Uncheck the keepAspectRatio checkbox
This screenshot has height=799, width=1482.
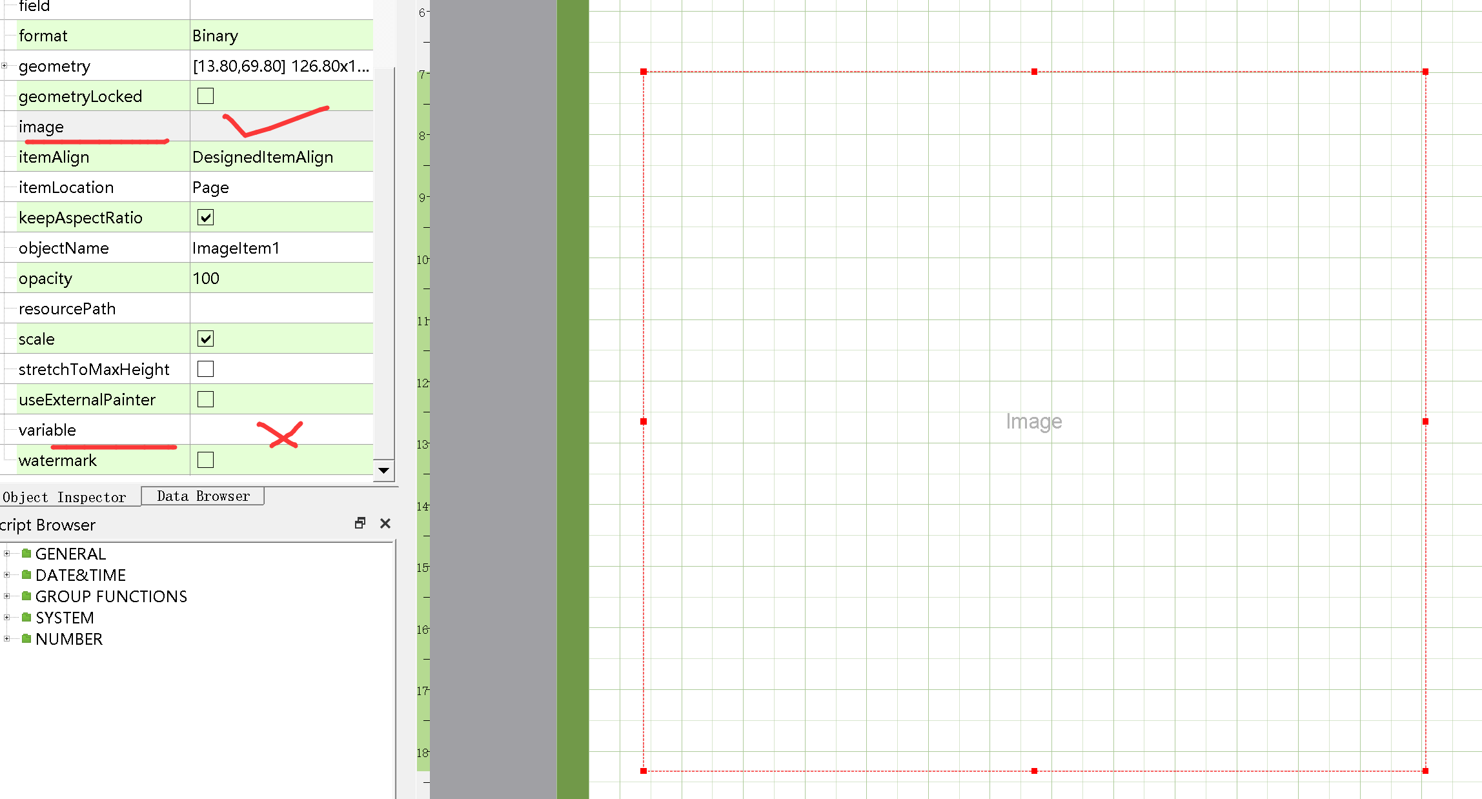(x=205, y=217)
